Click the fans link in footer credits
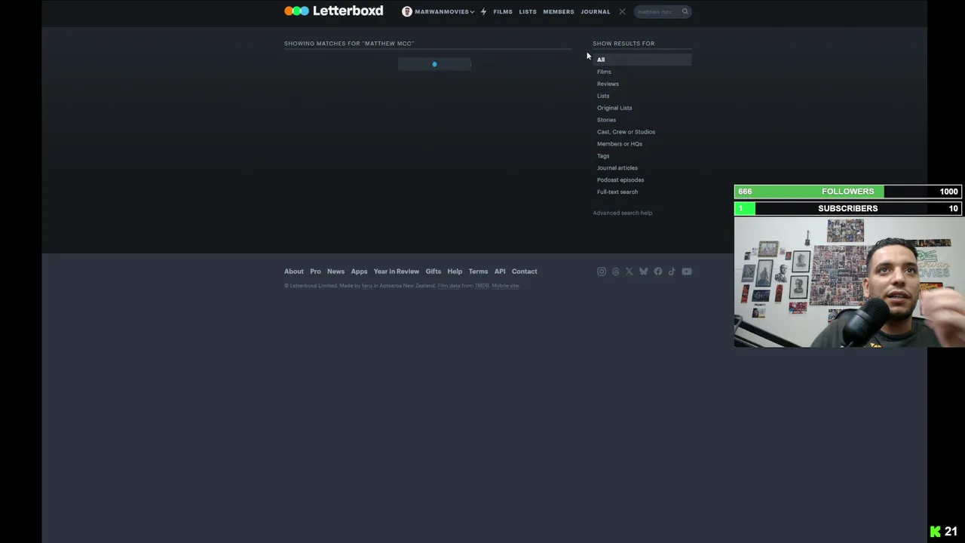 [x=367, y=286]
